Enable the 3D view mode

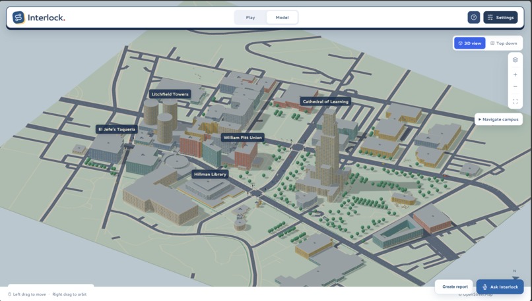(469, 43)
